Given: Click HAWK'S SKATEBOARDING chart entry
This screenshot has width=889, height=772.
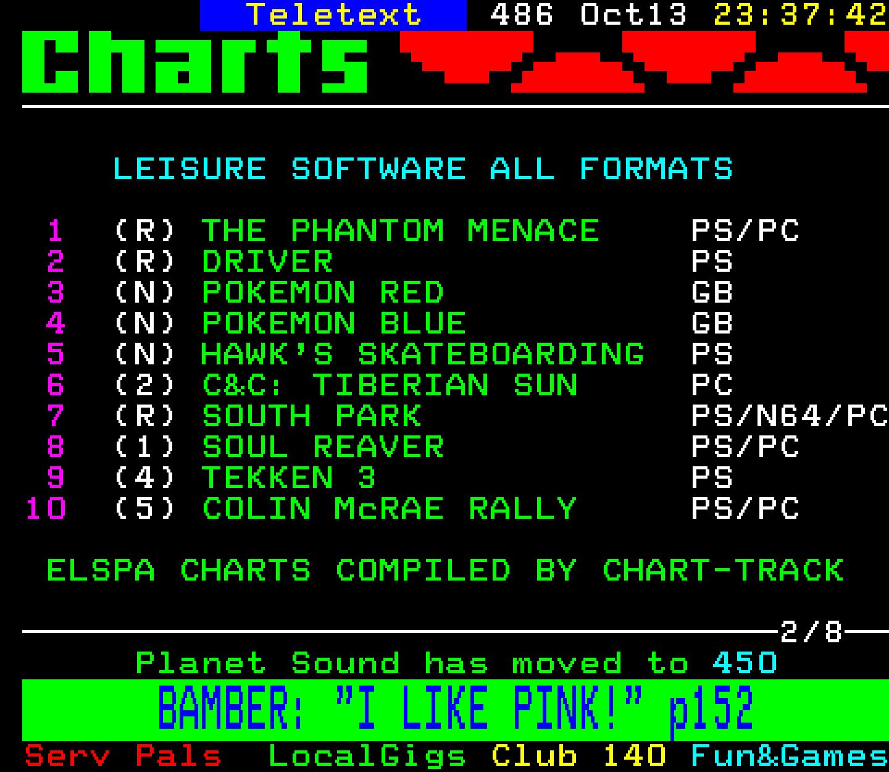Looking at the screenshot, I should point(422,355).
